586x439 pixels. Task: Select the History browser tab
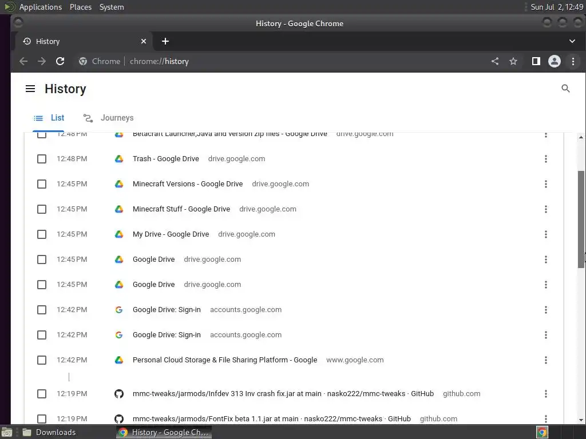click(83, 41)
